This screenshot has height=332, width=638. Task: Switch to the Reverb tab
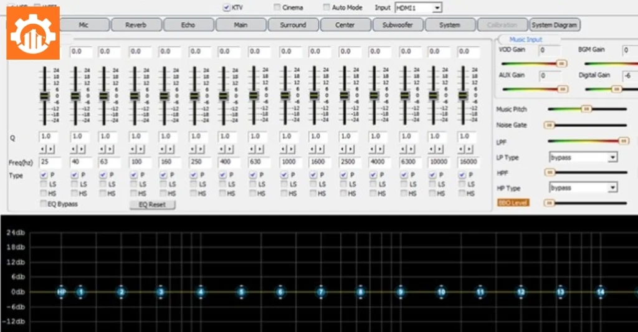tap(136, 25)
